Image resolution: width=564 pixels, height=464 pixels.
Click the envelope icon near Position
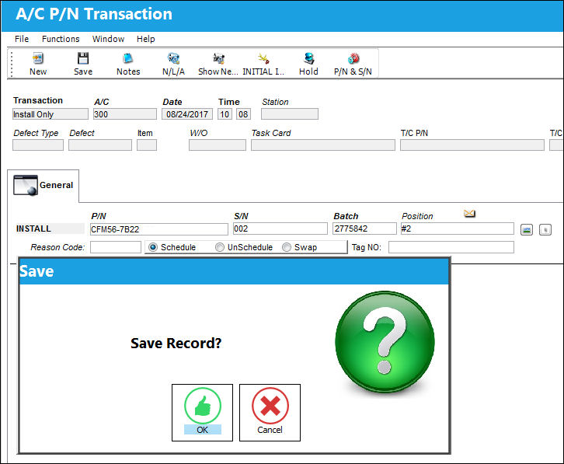coord(469,214)
